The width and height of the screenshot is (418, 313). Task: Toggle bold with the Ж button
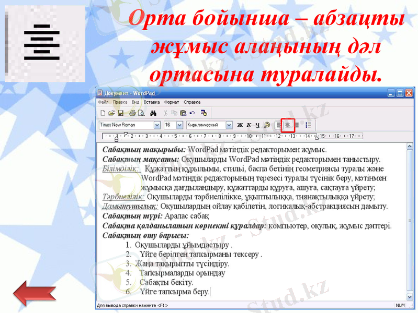click(240, 125)
